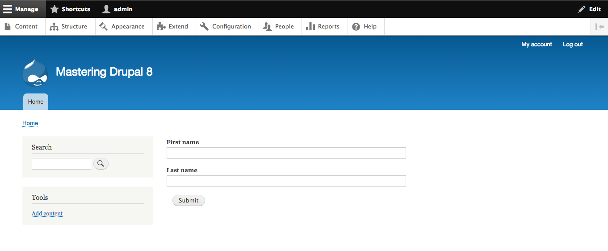The image size is (608, 251).
Task: Open the Reports admin menu
Action: click(325, 27)
